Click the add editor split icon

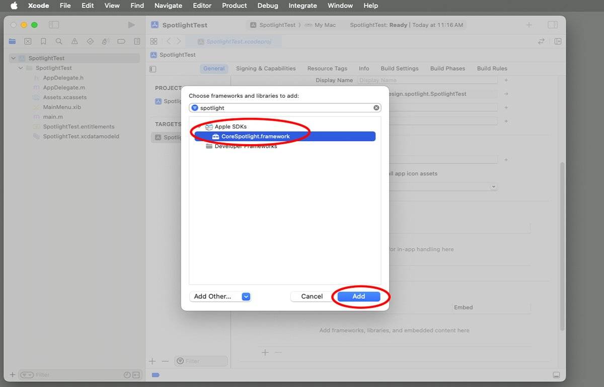558,41
